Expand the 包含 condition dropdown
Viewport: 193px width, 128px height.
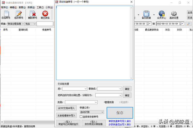(x=35, y=24)
